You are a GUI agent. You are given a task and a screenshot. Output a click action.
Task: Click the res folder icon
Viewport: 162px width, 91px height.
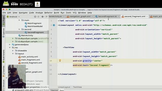coord(13,48)
